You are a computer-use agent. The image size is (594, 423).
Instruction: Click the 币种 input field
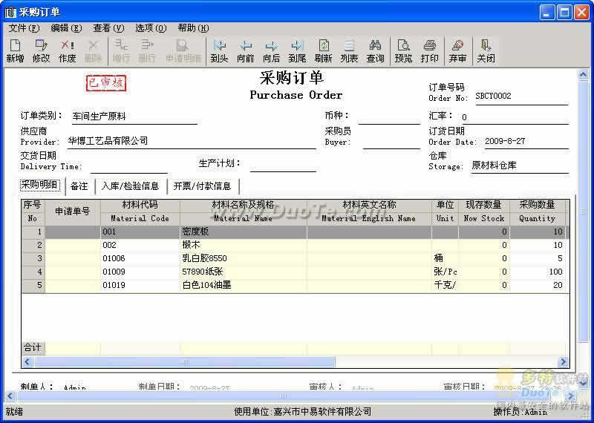click(389, 117)
